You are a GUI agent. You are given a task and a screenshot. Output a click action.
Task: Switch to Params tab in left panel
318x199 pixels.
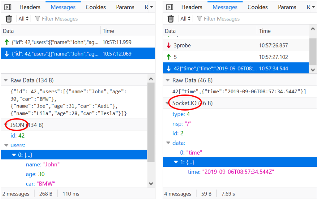(x=125, y=7)
